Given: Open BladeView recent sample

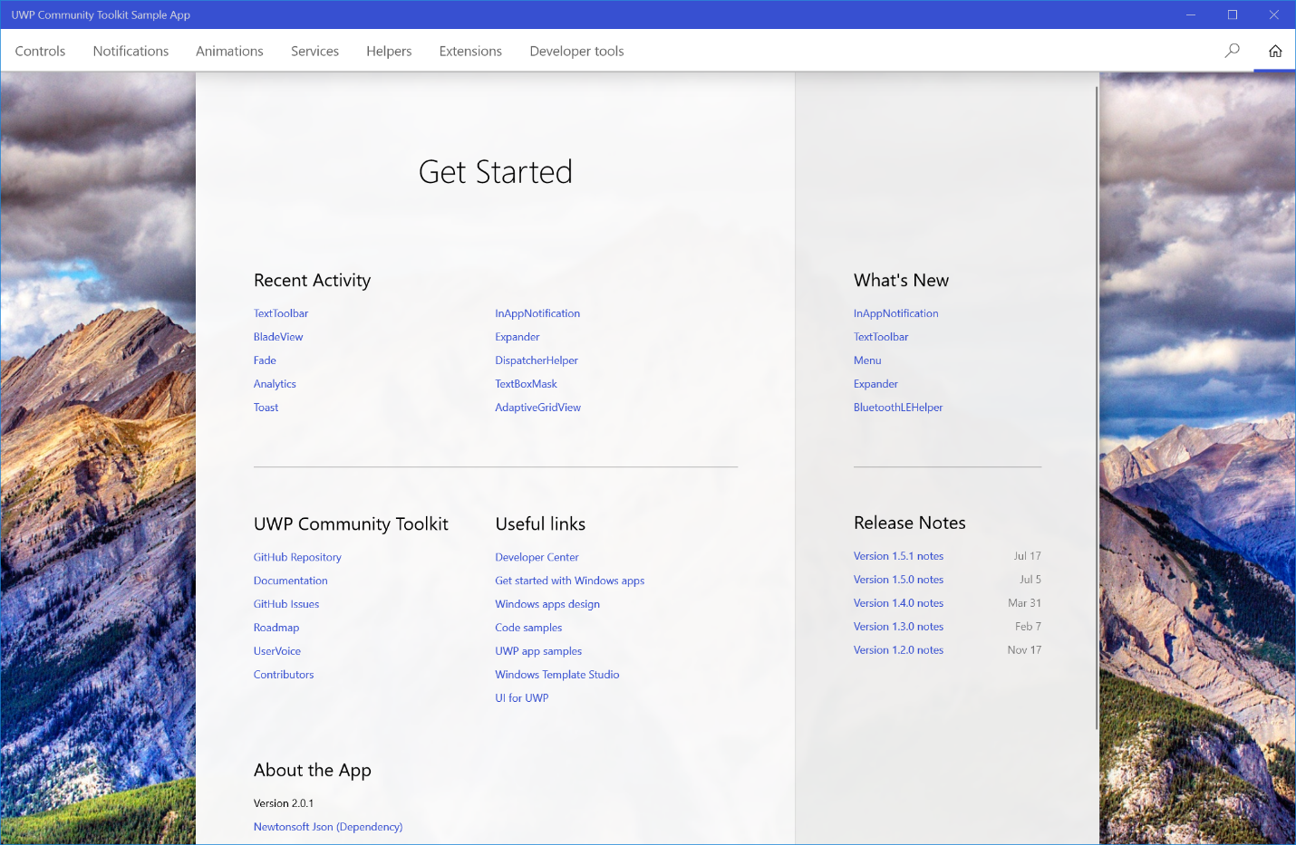Looking at the screenshot, I should point(278,337).
